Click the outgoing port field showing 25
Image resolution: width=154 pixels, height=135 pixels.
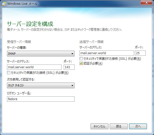[140, 53]
